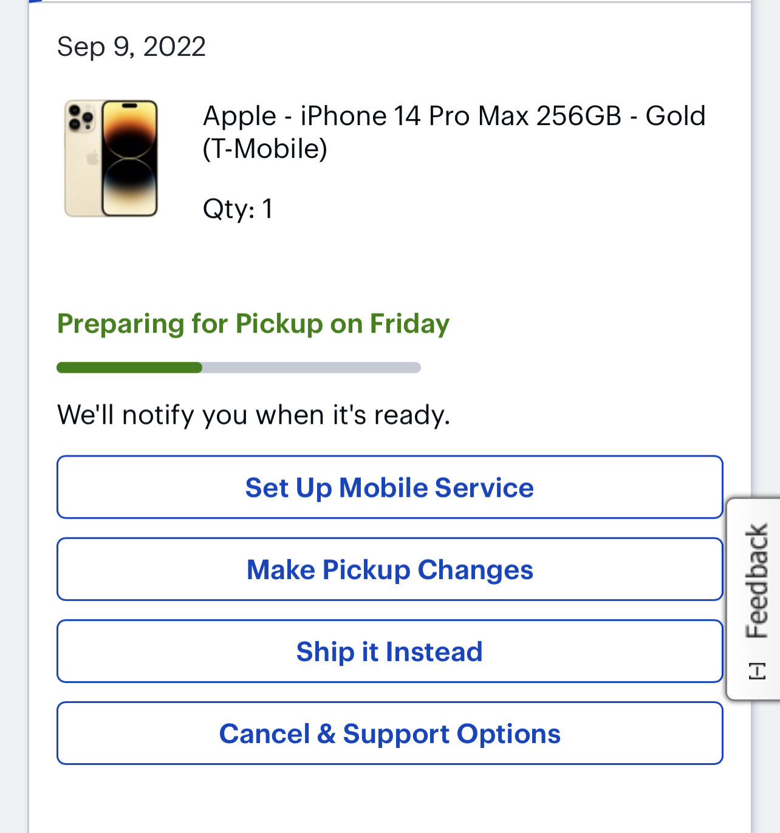Viewport: 780px width, 833px height.
Task: Click the iPhone front display in product image
Action: click(129, 158)
